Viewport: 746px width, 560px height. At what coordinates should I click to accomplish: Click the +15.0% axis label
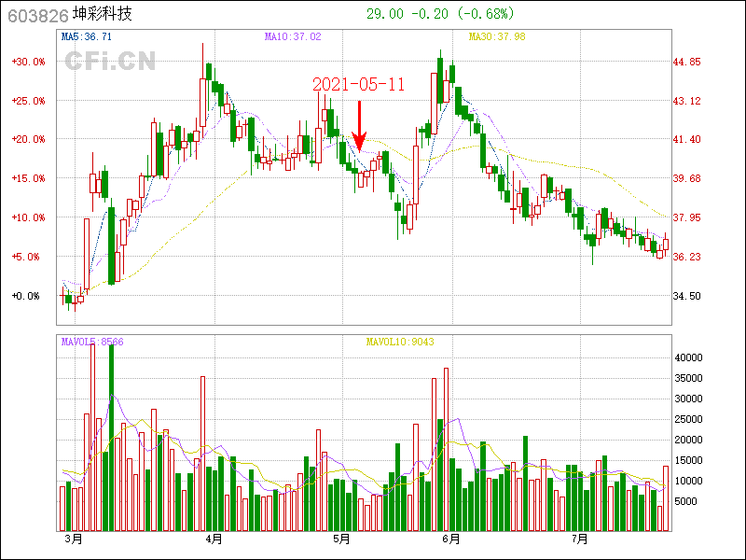(29, 178)
